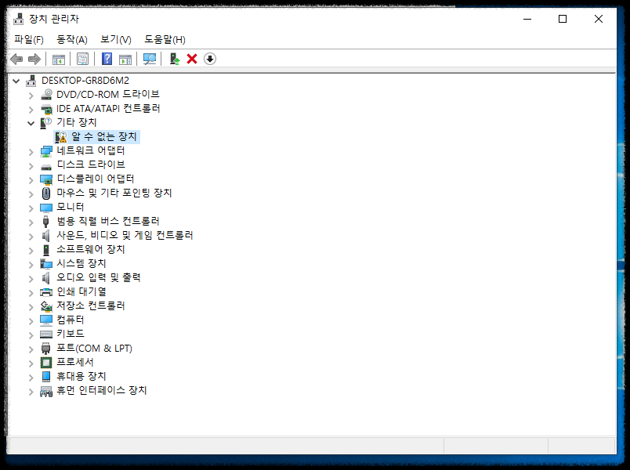Viewport: 630px width, 470px height.
Task: Click the 휴대용 장치 icon
Action: pos(46,377)
